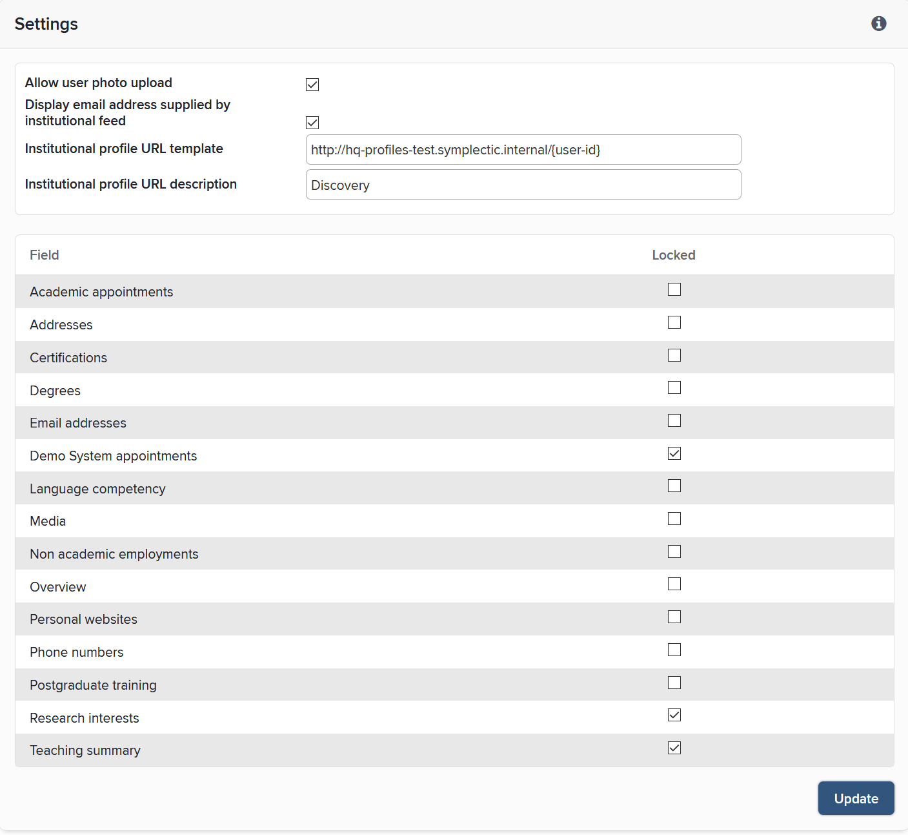Tick the Overview locked checkbox
Viewport: 908px width, 835px height.
tap(674, 584)
